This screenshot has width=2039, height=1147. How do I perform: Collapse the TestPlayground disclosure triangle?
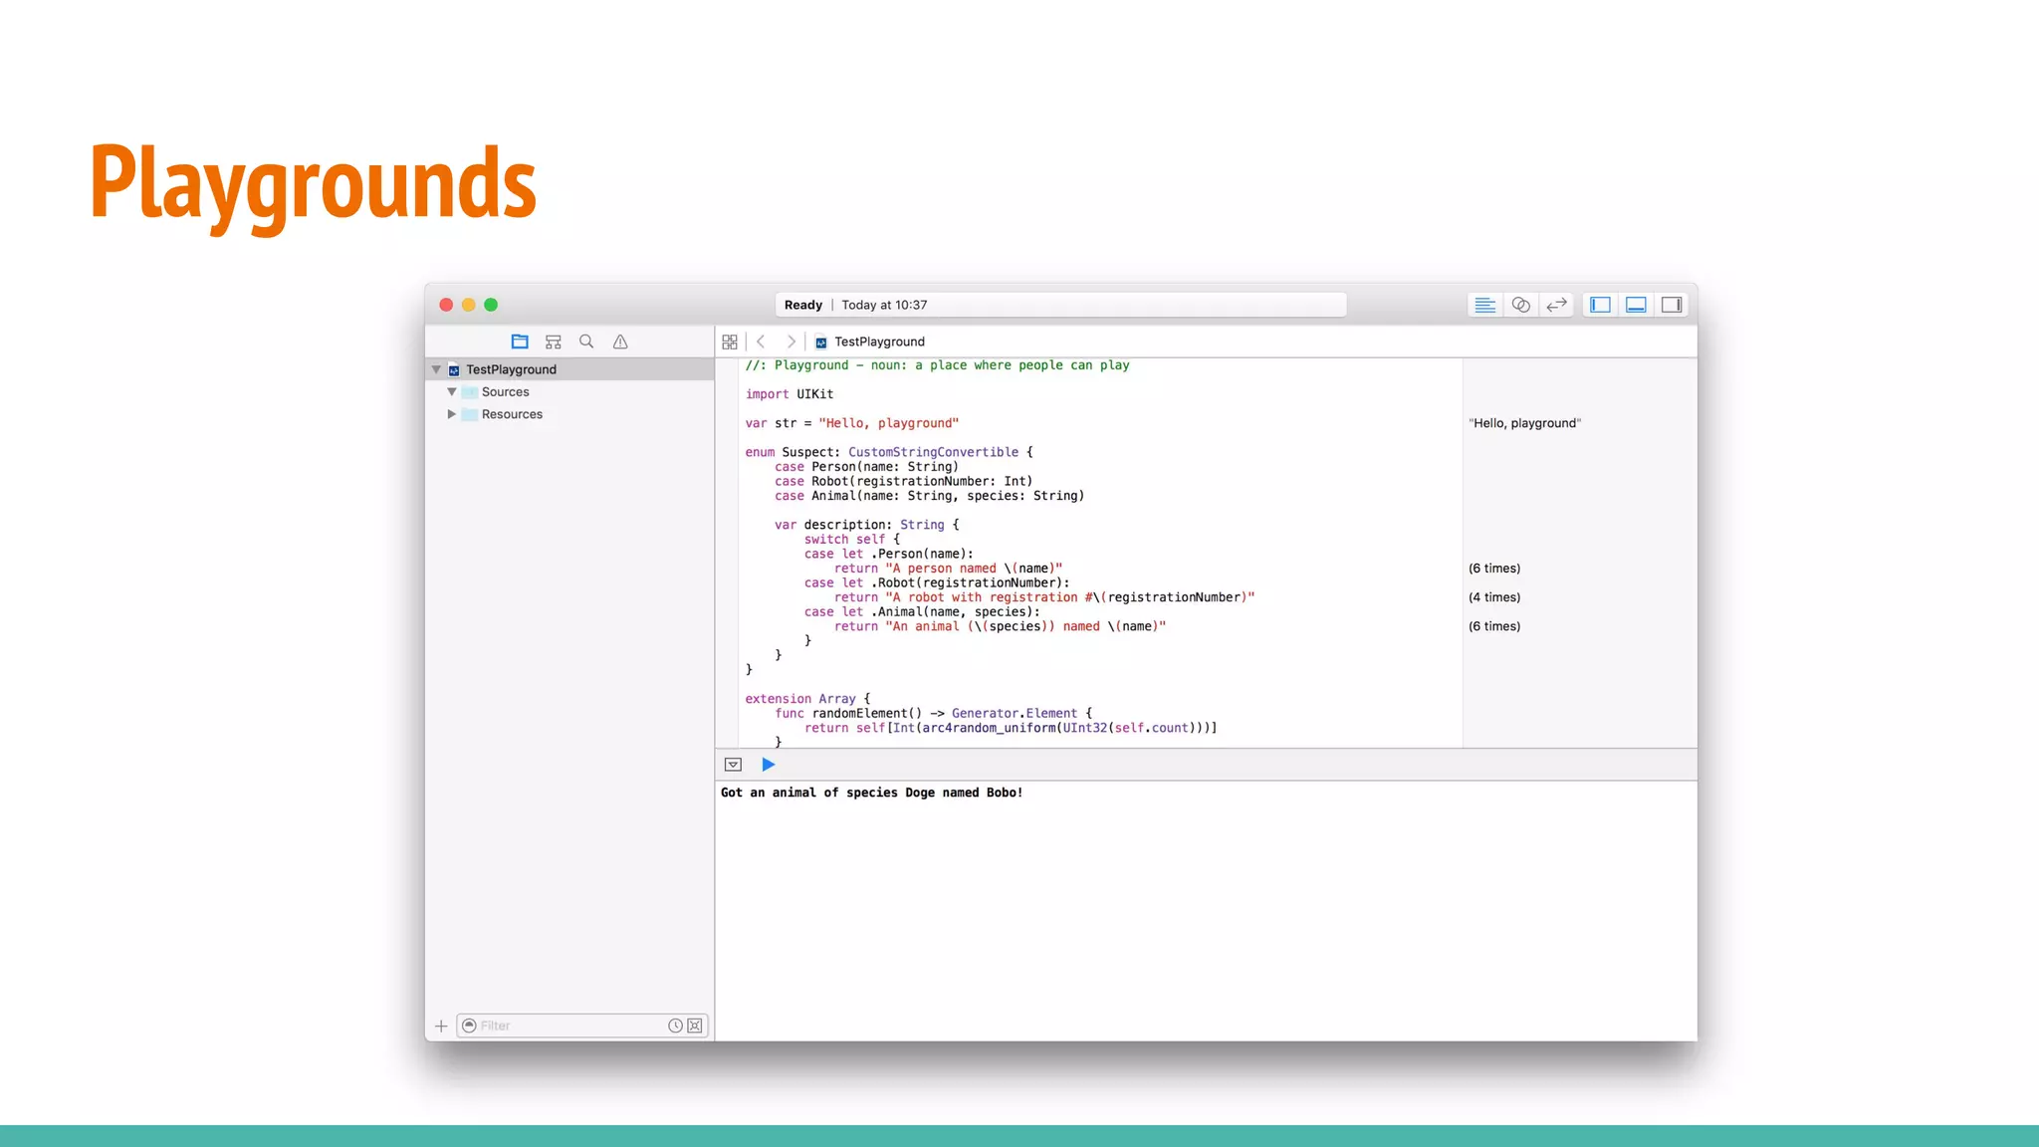(436, 369)
